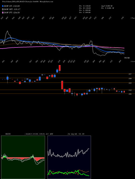
Task: Open the dark blue ADX chart panel
Action: pos(69,157)
